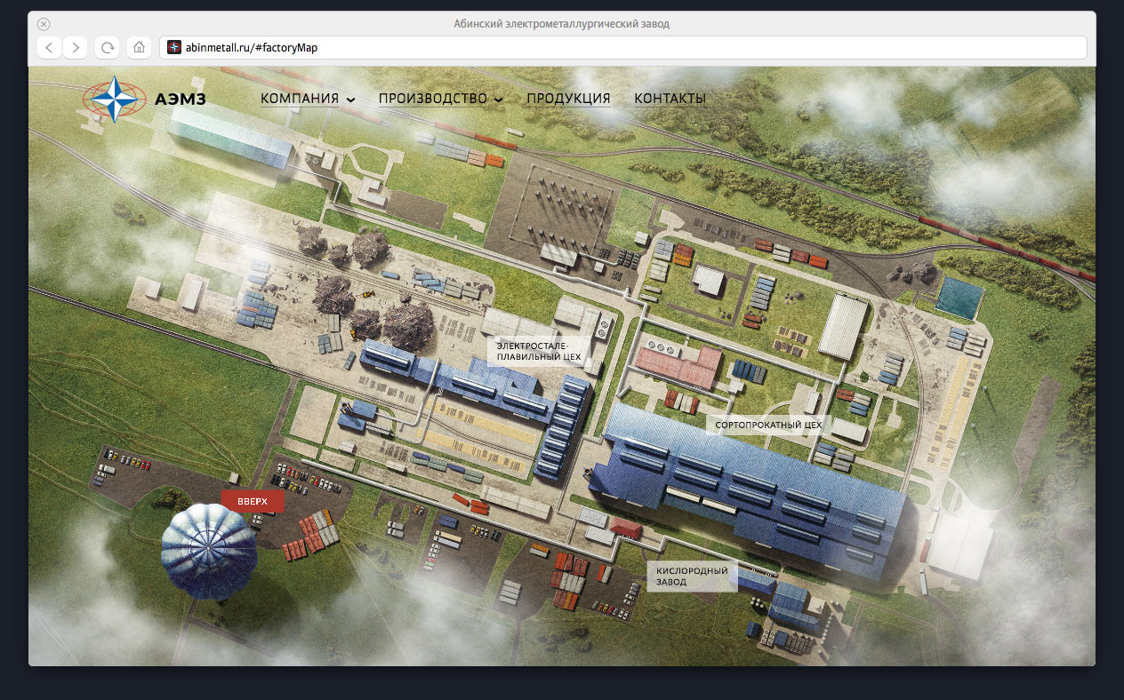Open the КИСЛОРОДНЫЙ ЗАВОД map label
1124x700 pixels.
coord(692,576)
